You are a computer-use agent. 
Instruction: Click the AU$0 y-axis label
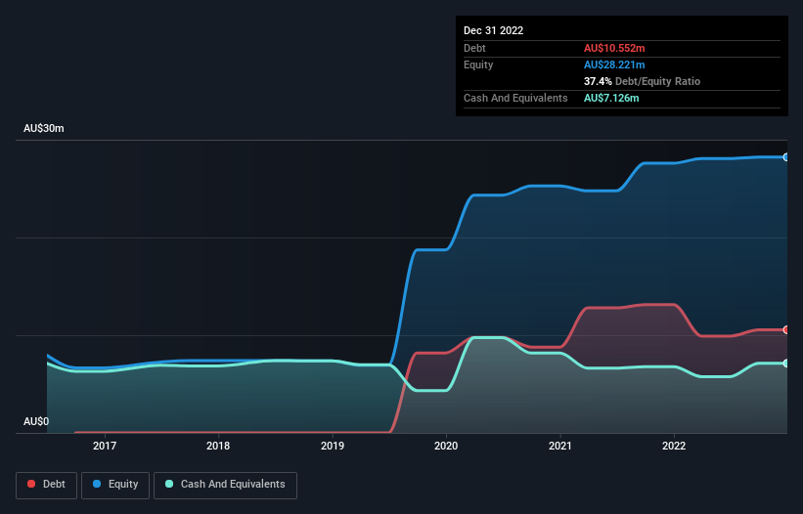[x=36, y=421]
